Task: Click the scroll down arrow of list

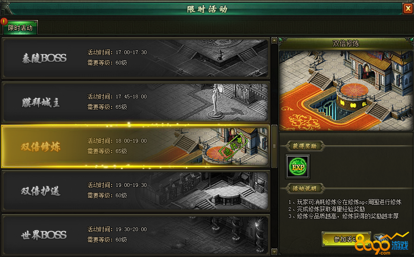Action: coord(274,252)
